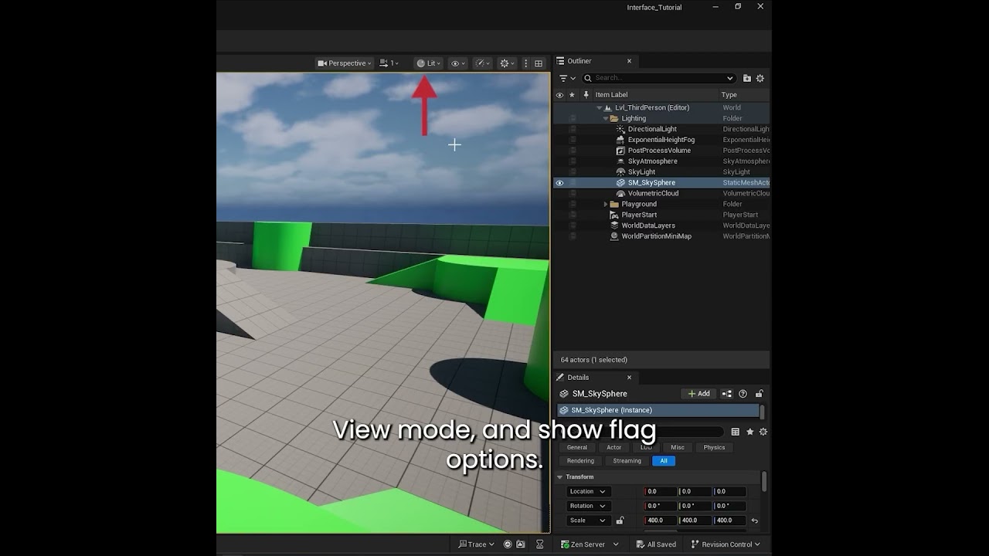Viewport: 989px width, 556px height.
Task: Open the viewport performance scalability dropdown
Action: coord(482,63)
